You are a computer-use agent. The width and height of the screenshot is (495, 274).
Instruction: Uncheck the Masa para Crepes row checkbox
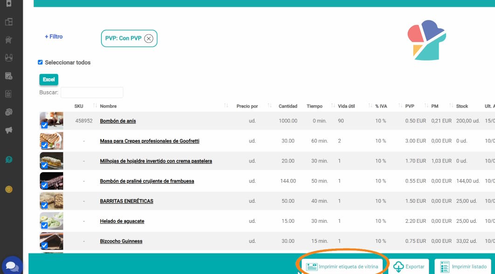pos(44,145)
